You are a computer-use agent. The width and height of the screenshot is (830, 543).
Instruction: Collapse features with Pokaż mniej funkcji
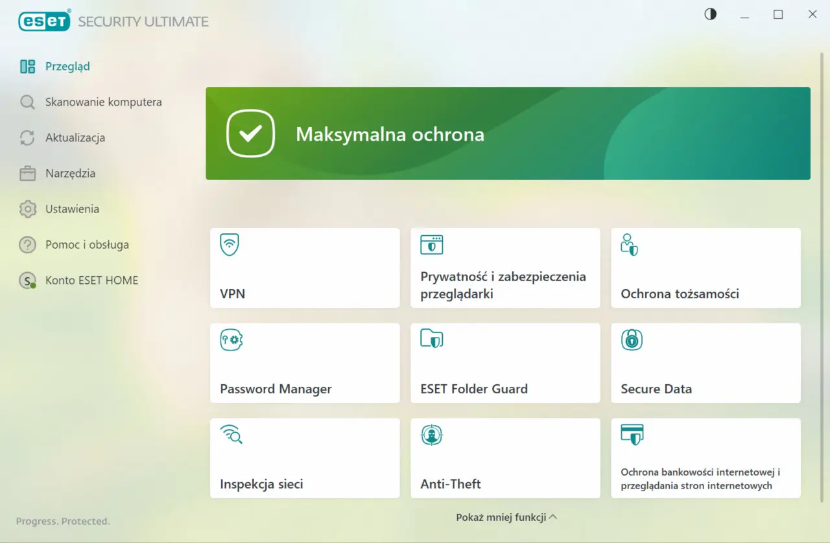(x=506, y=517)
